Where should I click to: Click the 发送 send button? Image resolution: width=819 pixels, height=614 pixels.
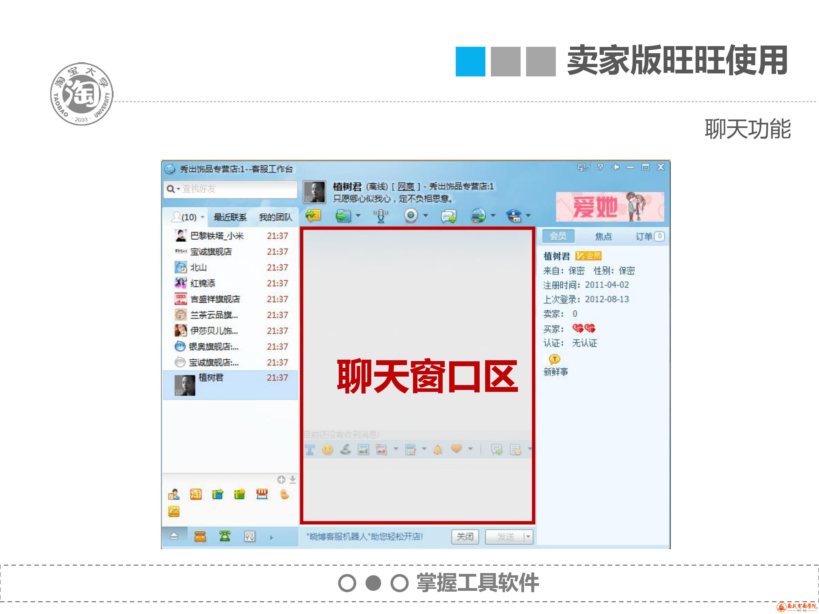coord(505,536)
